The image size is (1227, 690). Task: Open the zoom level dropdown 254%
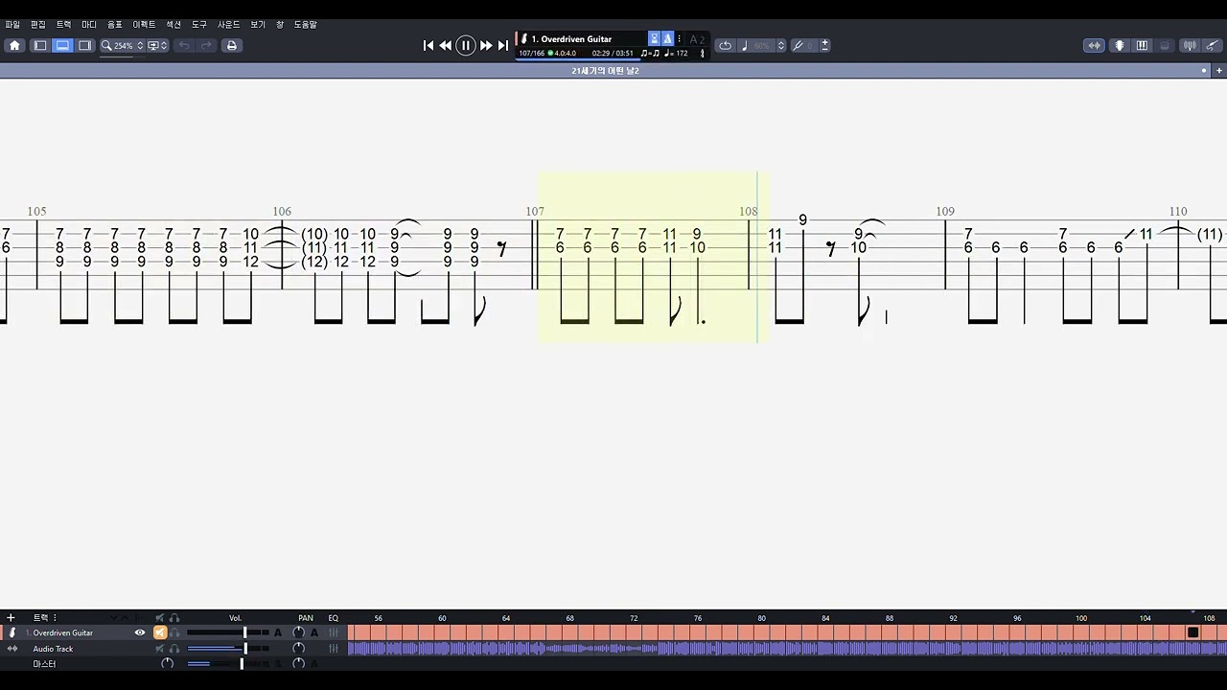pos(123,45)
